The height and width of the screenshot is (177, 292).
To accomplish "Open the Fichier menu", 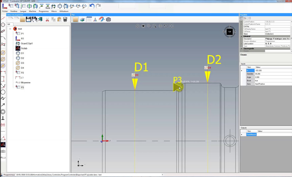I will coord(5,11).
